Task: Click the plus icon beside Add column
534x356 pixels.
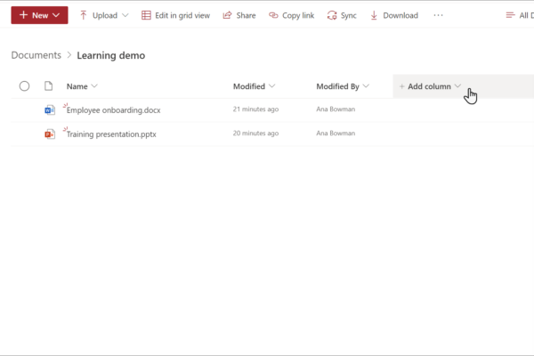Action: point(402,86)
